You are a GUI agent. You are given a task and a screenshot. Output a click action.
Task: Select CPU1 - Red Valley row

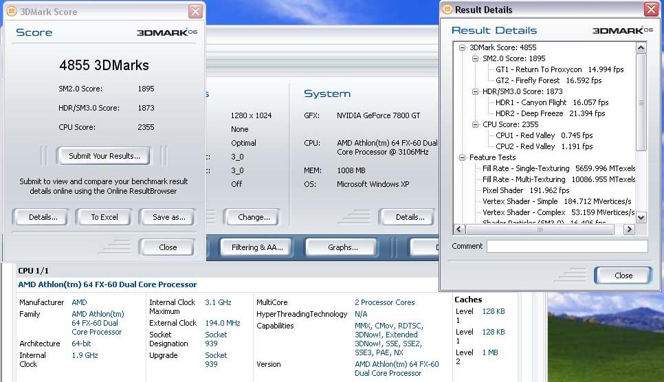[544, 135]
